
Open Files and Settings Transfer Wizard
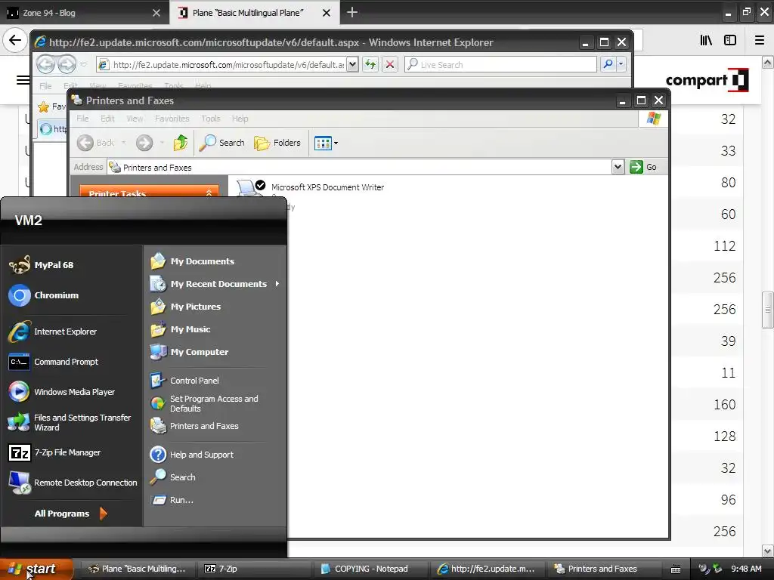[70, 422]
